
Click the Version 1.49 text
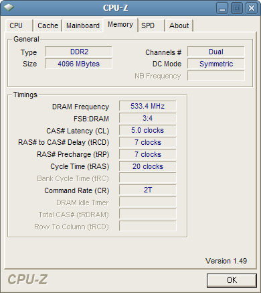[x=226, y=261]
